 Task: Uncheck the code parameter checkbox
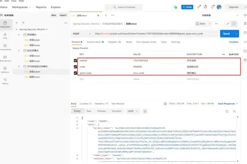pyautogui.click(x=75, y=67)
